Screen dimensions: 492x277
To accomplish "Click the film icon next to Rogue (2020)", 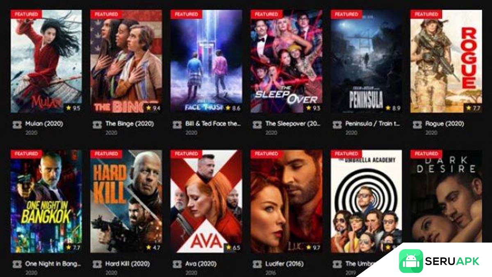I will 417,124.
